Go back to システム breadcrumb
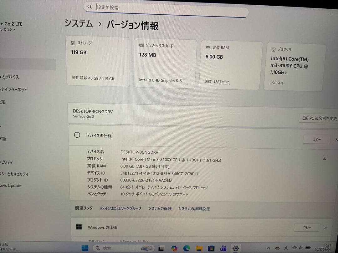Screen dimensions: 338x253 pyautogui.click(x=79, y=23)
